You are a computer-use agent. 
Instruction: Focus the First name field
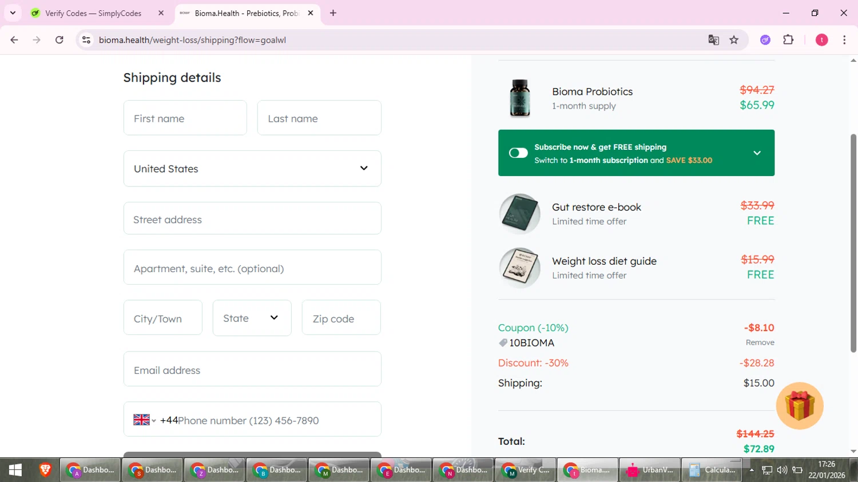tap(185, 118)
